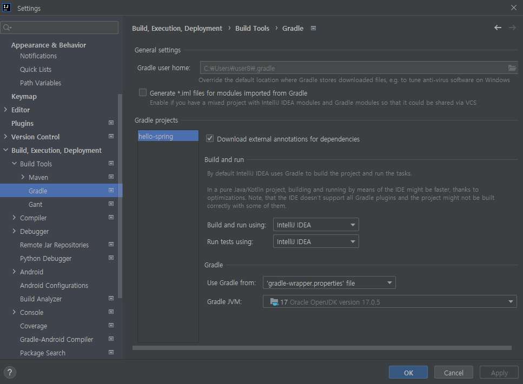This screenshot has height=384, width=523.
Task: Confirm settings with OK button
Action: [x=408, y=372]
